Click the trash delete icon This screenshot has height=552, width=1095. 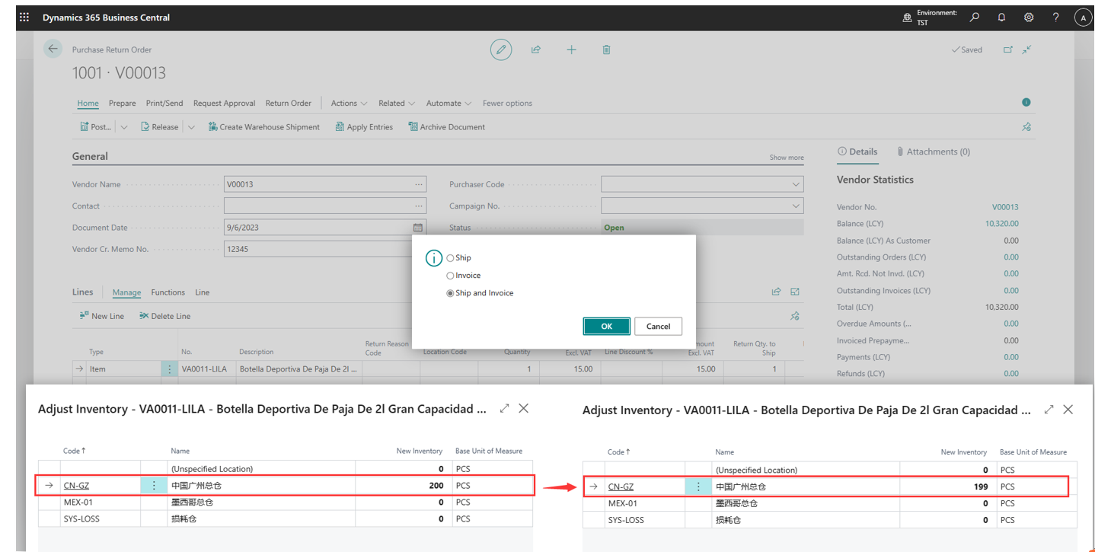(606, 49)
